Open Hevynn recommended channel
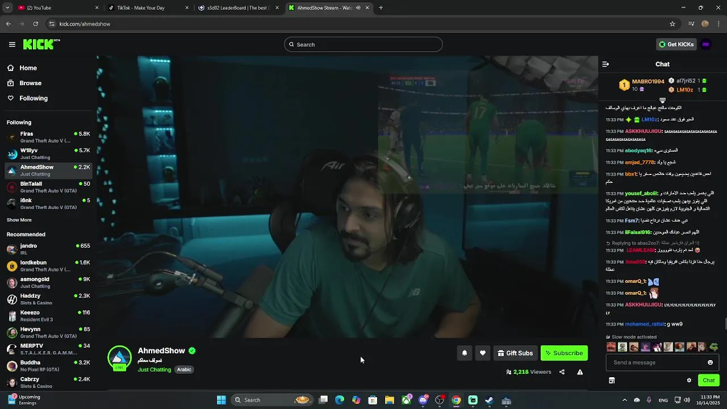 (48, 332)
